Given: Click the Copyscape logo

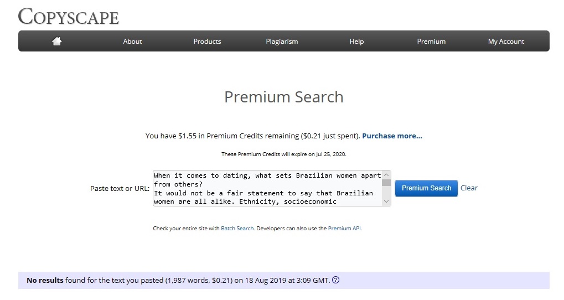Looking at the screenshot, I should click(x=68, y=16).
